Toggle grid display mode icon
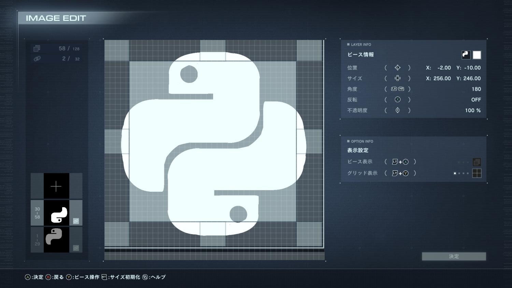The image size is (512, 288). click(477, 173)
